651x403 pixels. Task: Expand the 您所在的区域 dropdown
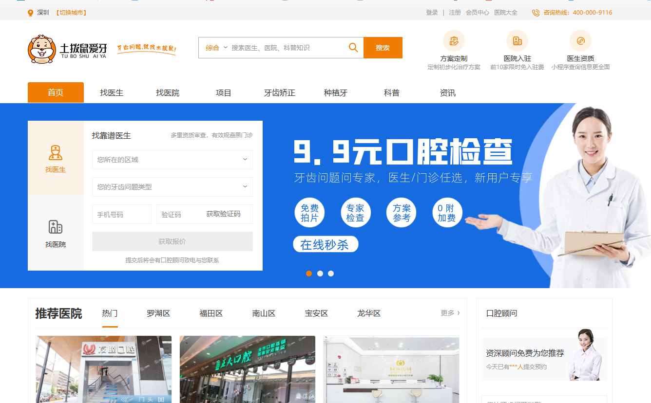click(x=172, y=160)
